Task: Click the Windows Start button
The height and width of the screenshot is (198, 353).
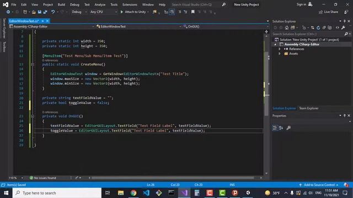Action: [x=6, y=193]
